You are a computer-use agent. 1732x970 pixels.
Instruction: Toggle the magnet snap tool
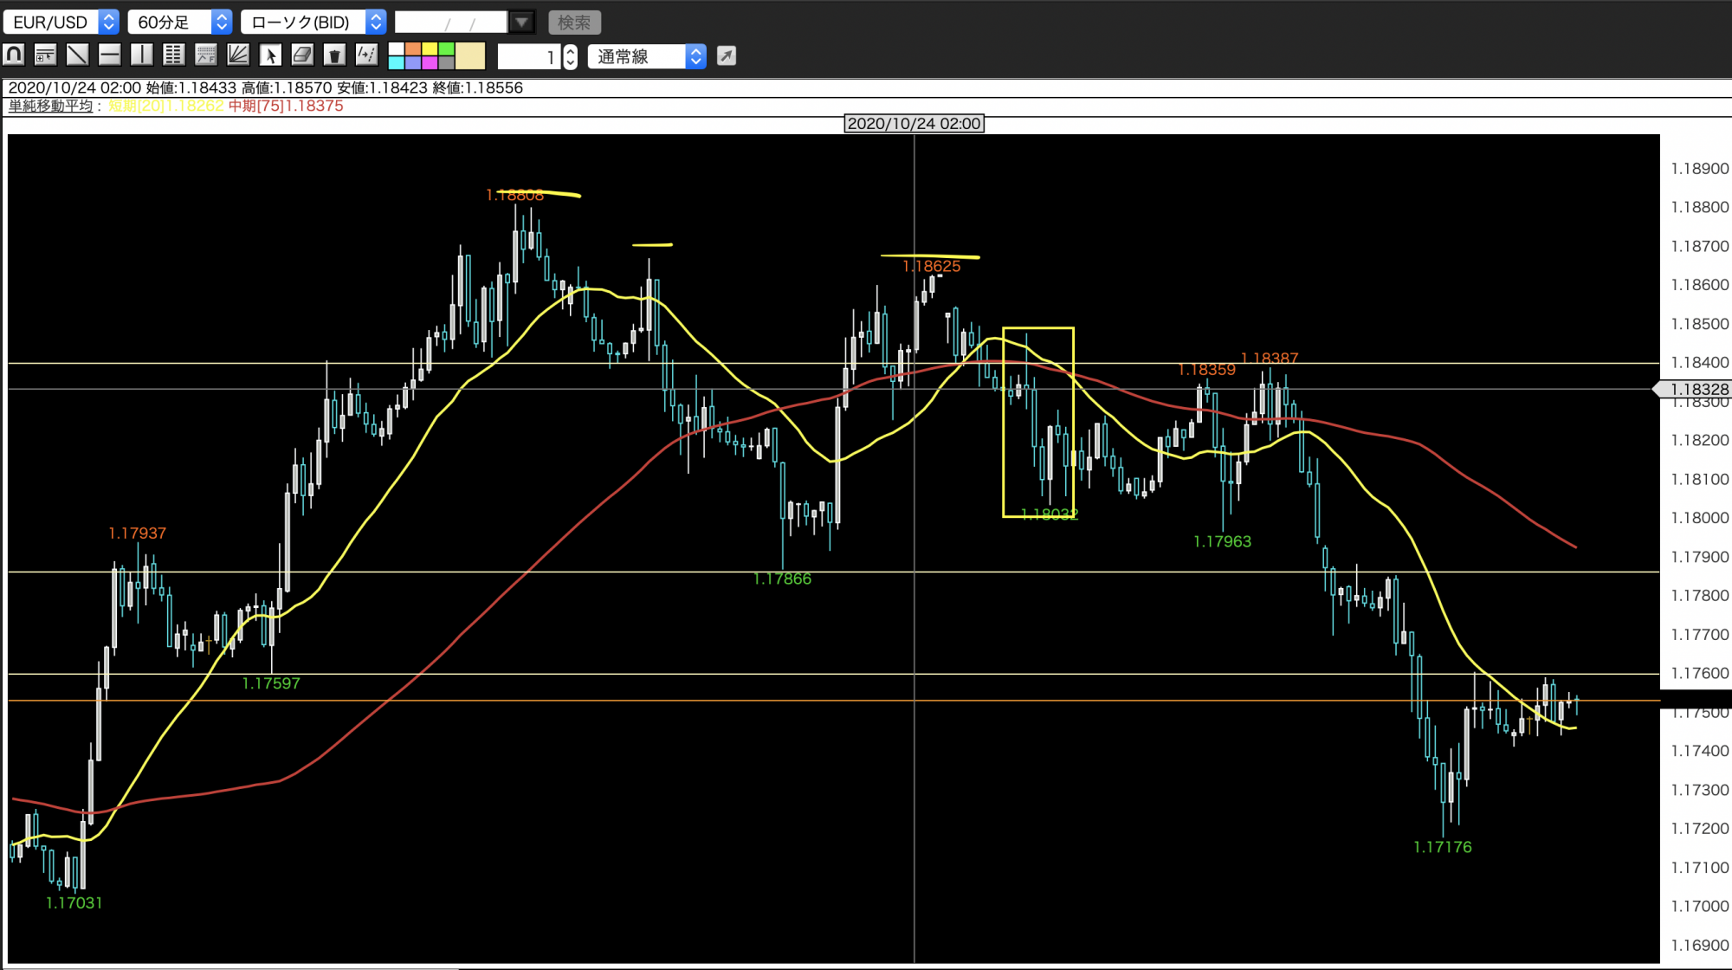(x=14, y=55)
